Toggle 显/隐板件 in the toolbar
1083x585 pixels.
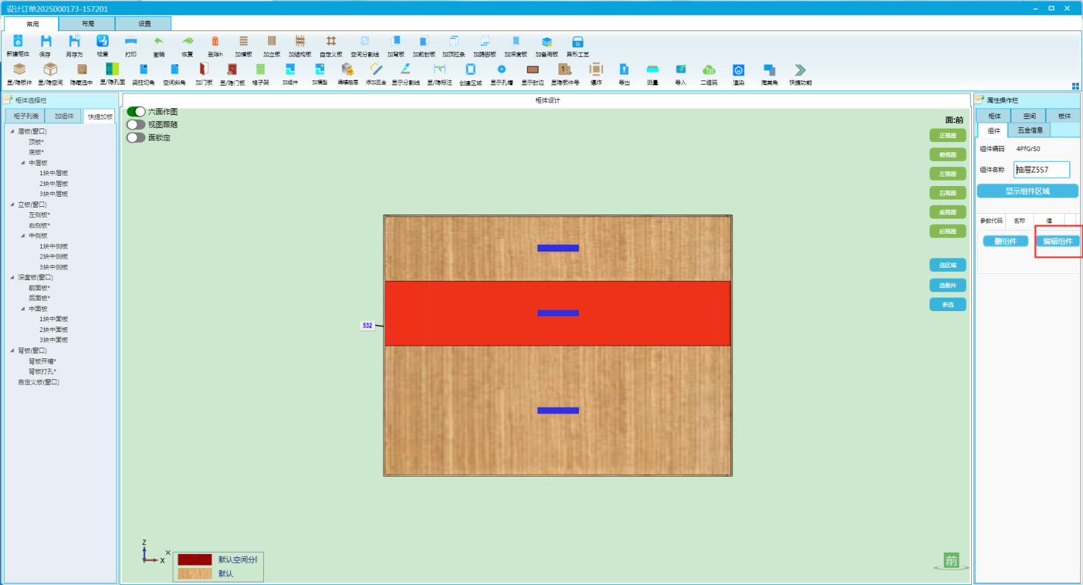(19, 70)
